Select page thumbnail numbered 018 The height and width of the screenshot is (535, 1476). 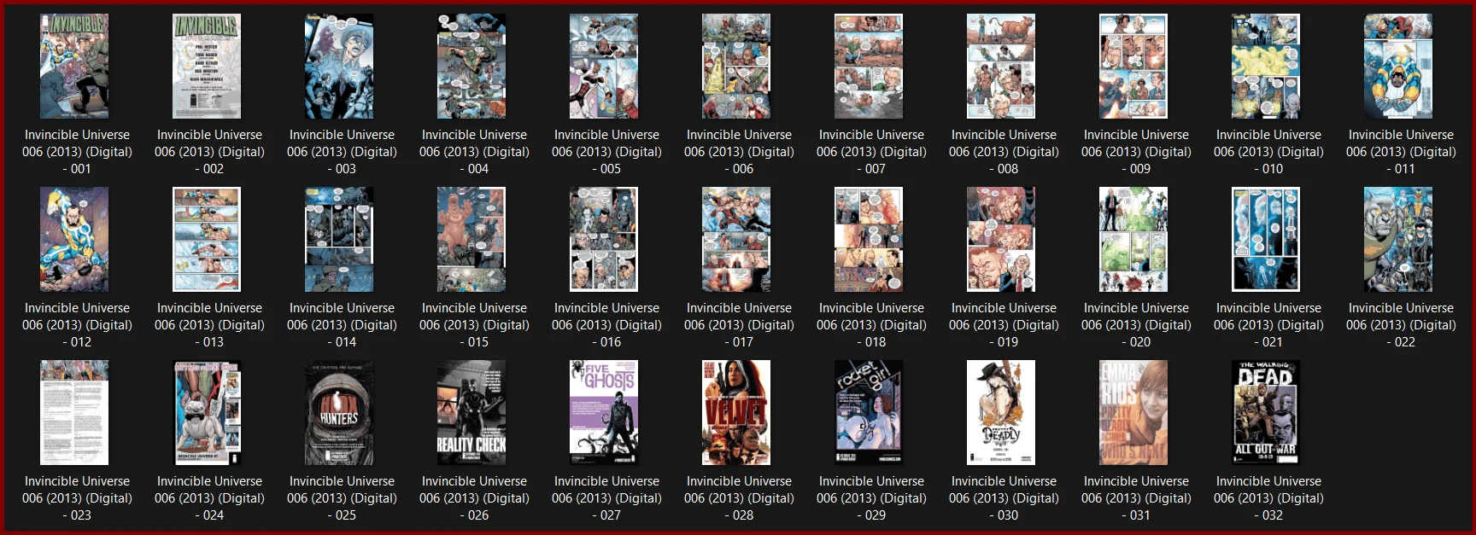(x=869, y=240)
